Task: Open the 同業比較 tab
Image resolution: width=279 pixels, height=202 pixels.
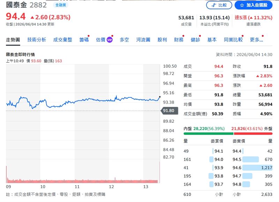Action: point(233,40)
